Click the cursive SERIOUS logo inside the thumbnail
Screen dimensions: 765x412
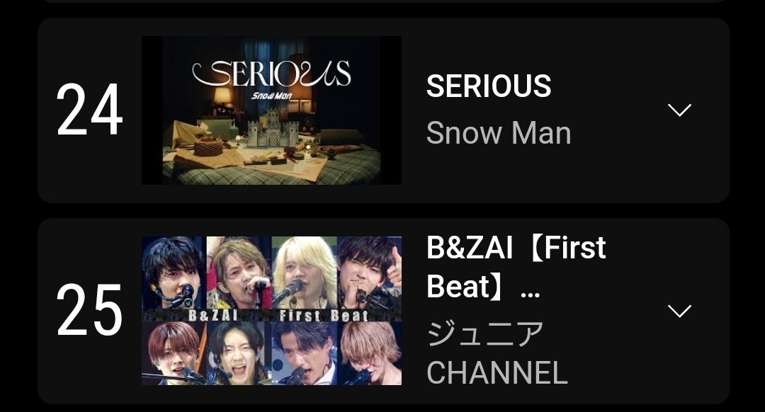click(271, 74)
